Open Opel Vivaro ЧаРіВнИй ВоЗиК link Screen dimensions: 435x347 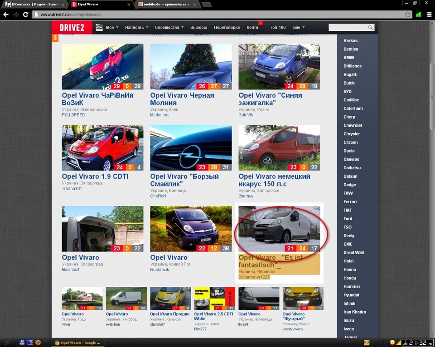98,99
